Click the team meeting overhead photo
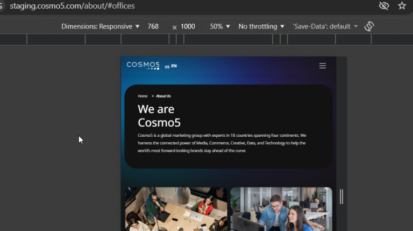This screenshot has height=231, width=413. 176,209
